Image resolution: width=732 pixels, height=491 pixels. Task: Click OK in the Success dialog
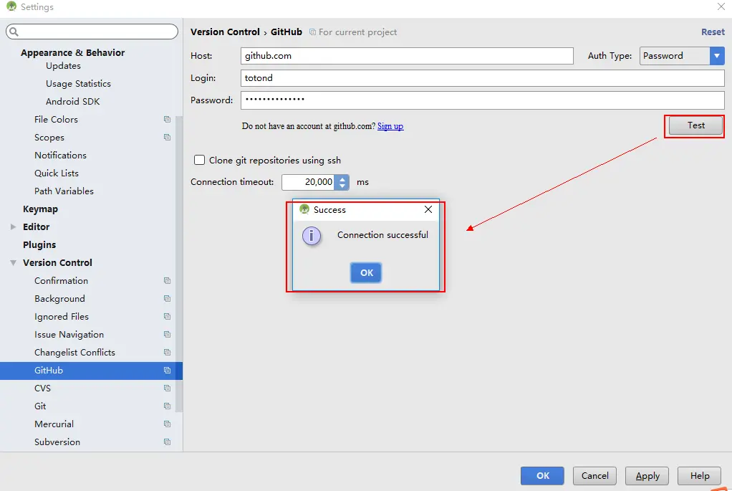(x=366, y=273)
